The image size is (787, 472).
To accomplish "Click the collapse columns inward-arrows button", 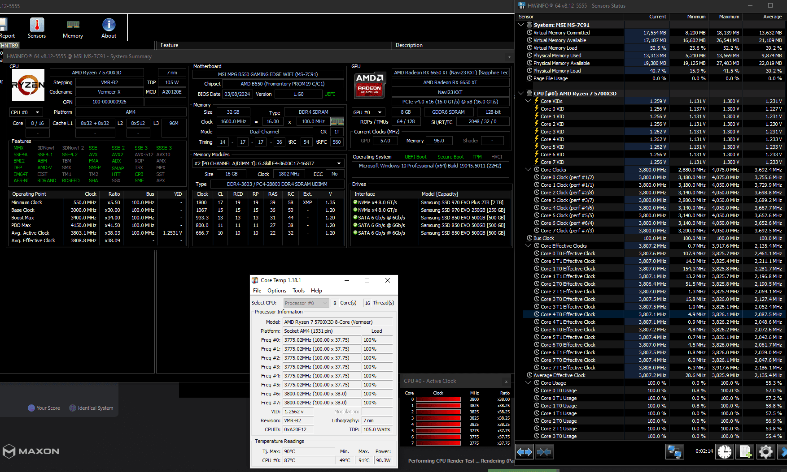I will pos(544,452).
